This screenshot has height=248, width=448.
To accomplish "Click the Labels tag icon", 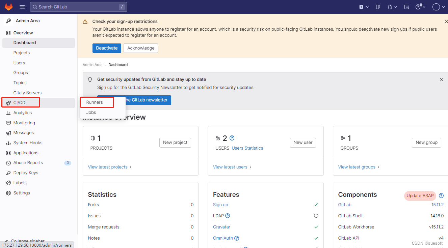I will click(x=8, y=183).
